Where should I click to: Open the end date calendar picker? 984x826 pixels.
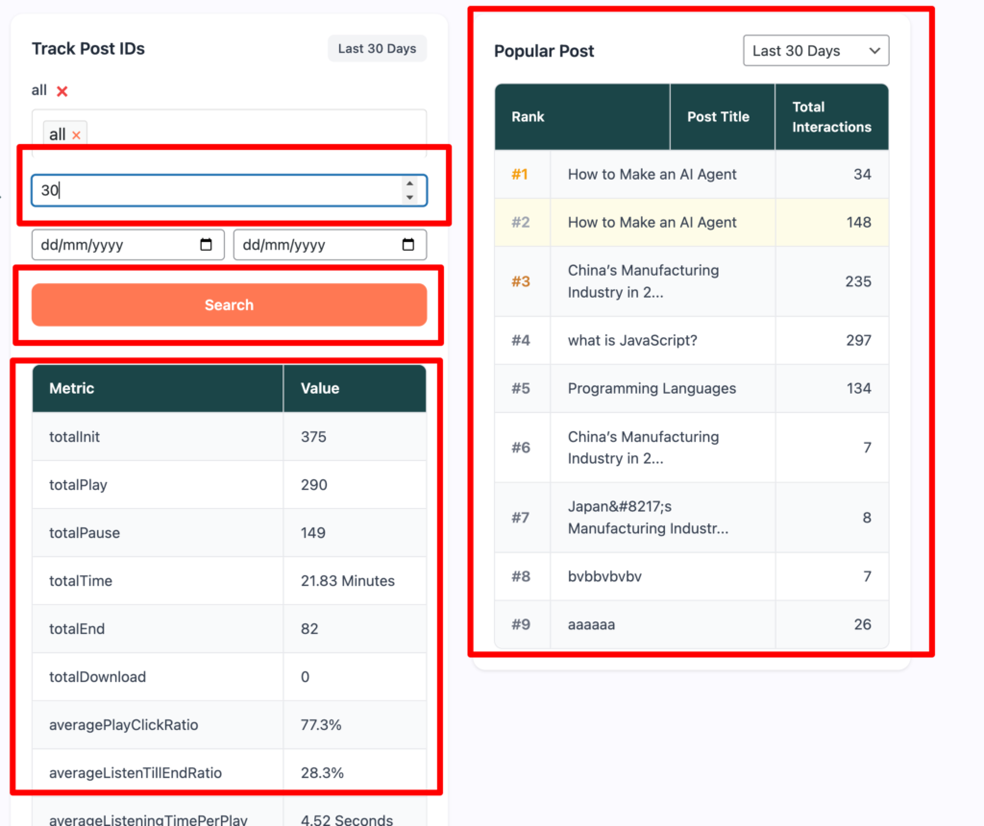[x=407, y=245]
